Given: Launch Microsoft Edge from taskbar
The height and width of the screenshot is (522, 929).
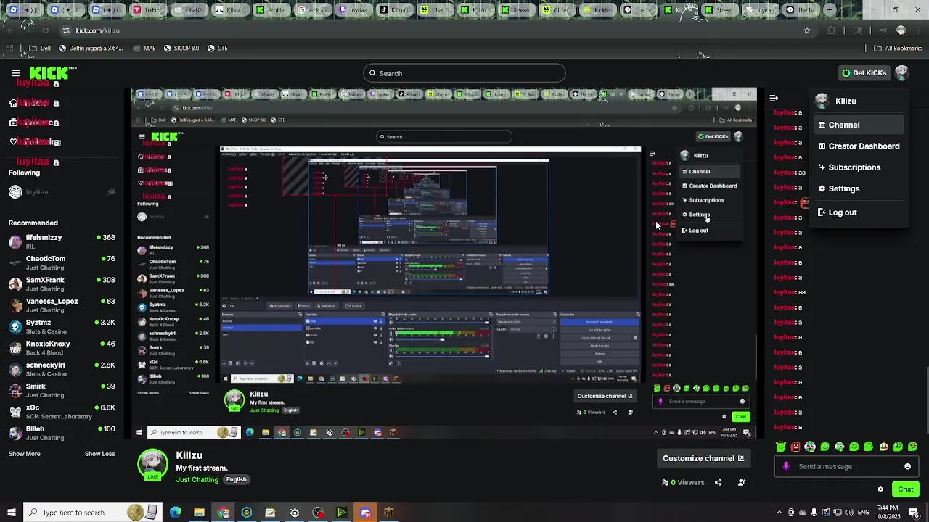Looking at the screenshot, I should pos(176,513).
